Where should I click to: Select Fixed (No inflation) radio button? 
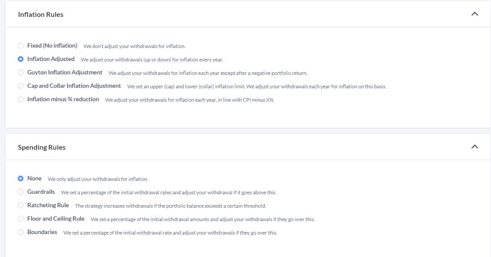20,45
